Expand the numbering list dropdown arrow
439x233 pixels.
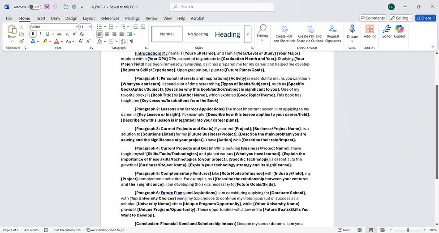point(116,27)
